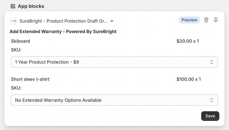Click the SureBright app logo icon
The image size is (229, 130).
13,21
